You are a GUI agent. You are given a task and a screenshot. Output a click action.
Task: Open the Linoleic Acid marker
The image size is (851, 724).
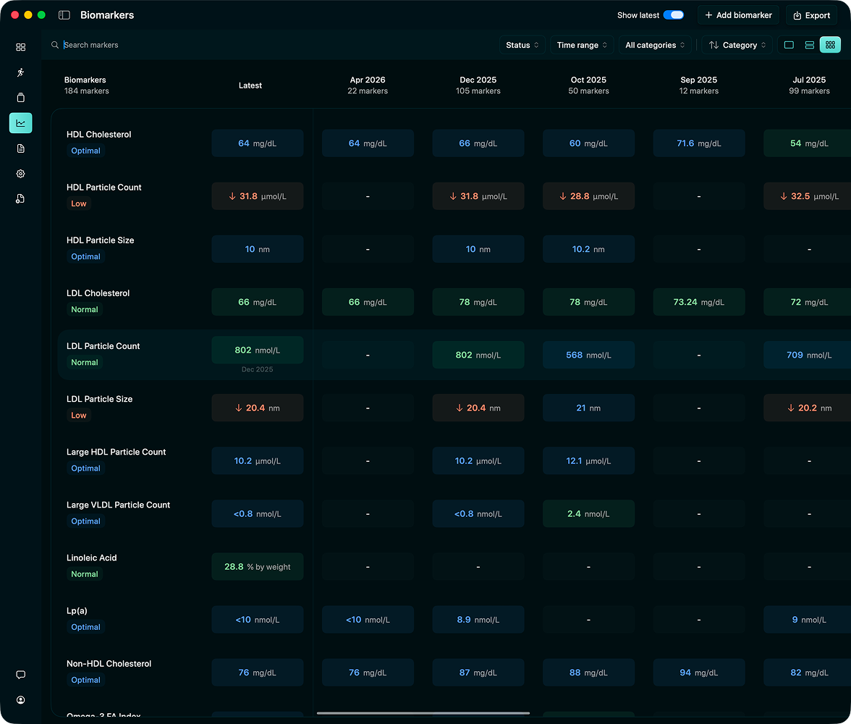[x=91, y=557]
